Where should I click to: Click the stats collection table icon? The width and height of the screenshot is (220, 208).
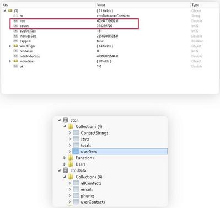click(x=76, y=139)
